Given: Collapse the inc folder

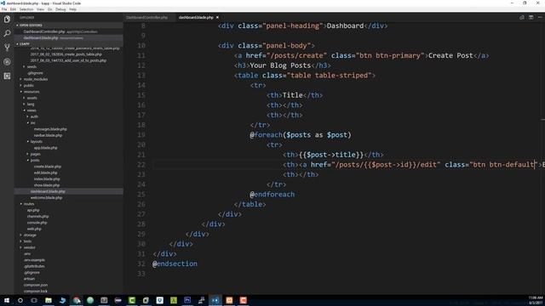Looking at the screenshot, I should [x=32, y=122].
